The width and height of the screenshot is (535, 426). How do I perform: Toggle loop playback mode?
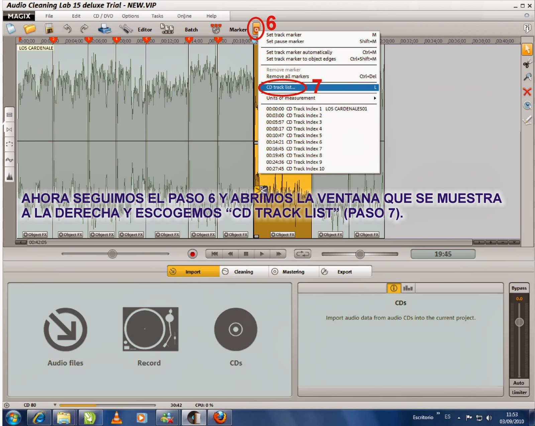point(302,254)
